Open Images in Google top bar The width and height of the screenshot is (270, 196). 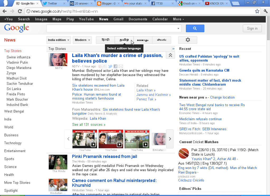tap(41, 19)
